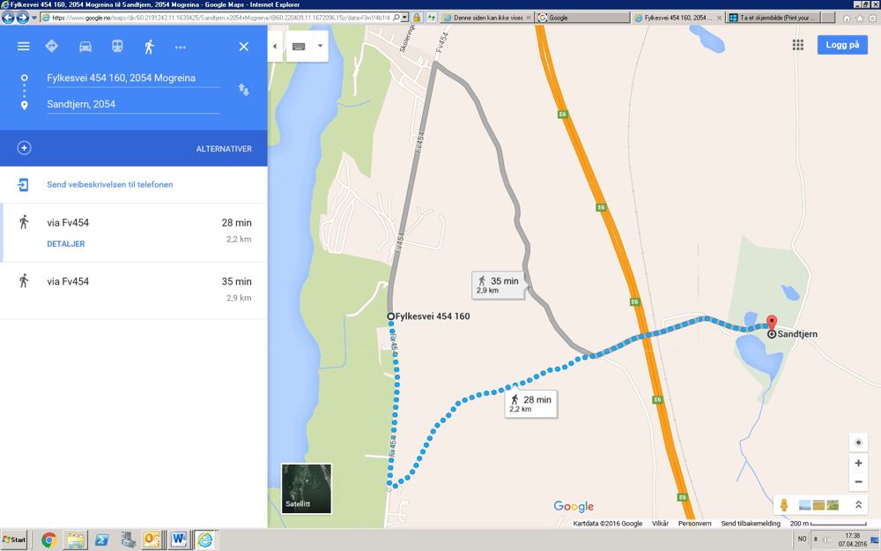Click the 28 min route label on map

pyautogui.click(x=530, y=404)
